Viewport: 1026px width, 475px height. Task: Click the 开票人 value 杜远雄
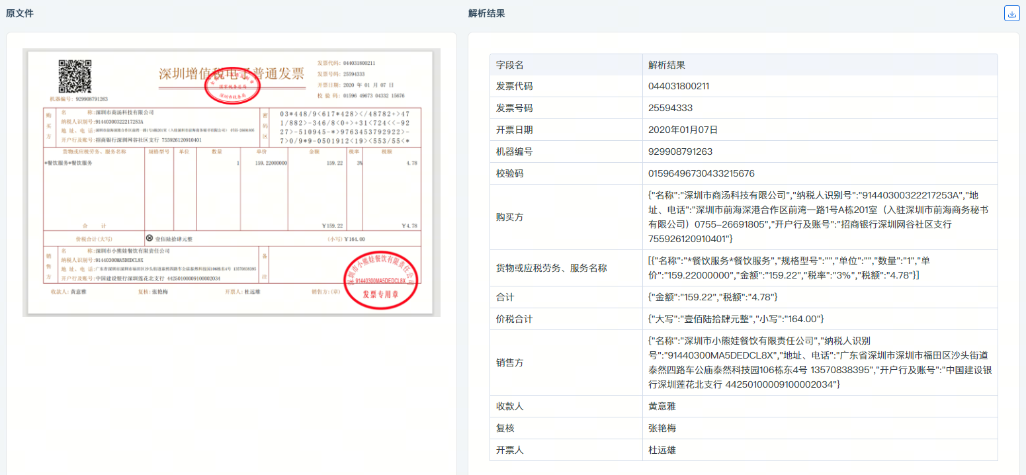(x=661, y=449)
